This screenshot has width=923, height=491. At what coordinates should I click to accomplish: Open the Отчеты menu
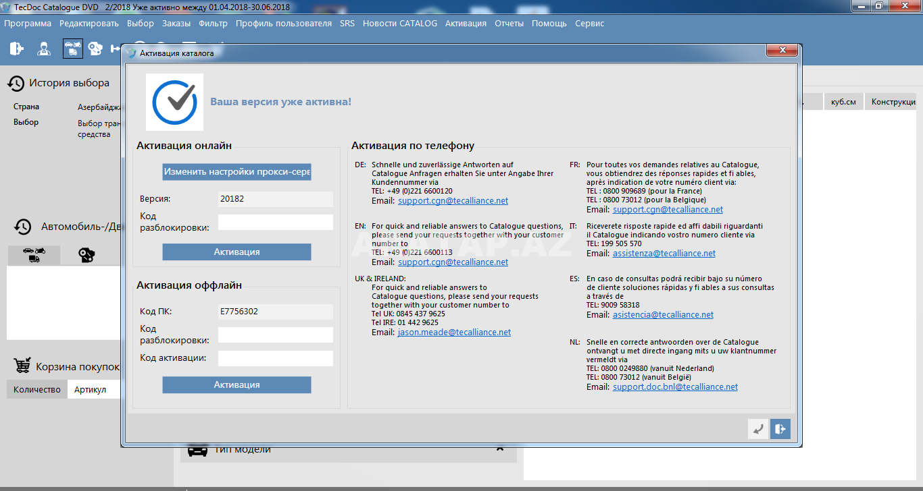(x=509, y=23)
